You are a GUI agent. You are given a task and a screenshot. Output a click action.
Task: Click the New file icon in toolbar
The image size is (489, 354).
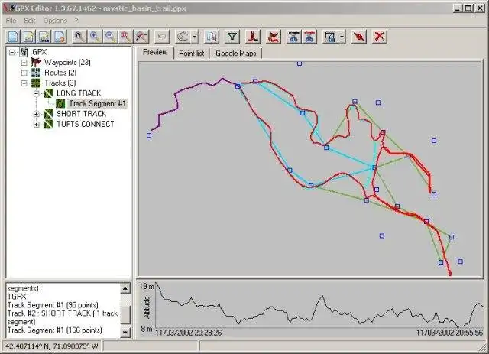14,37
